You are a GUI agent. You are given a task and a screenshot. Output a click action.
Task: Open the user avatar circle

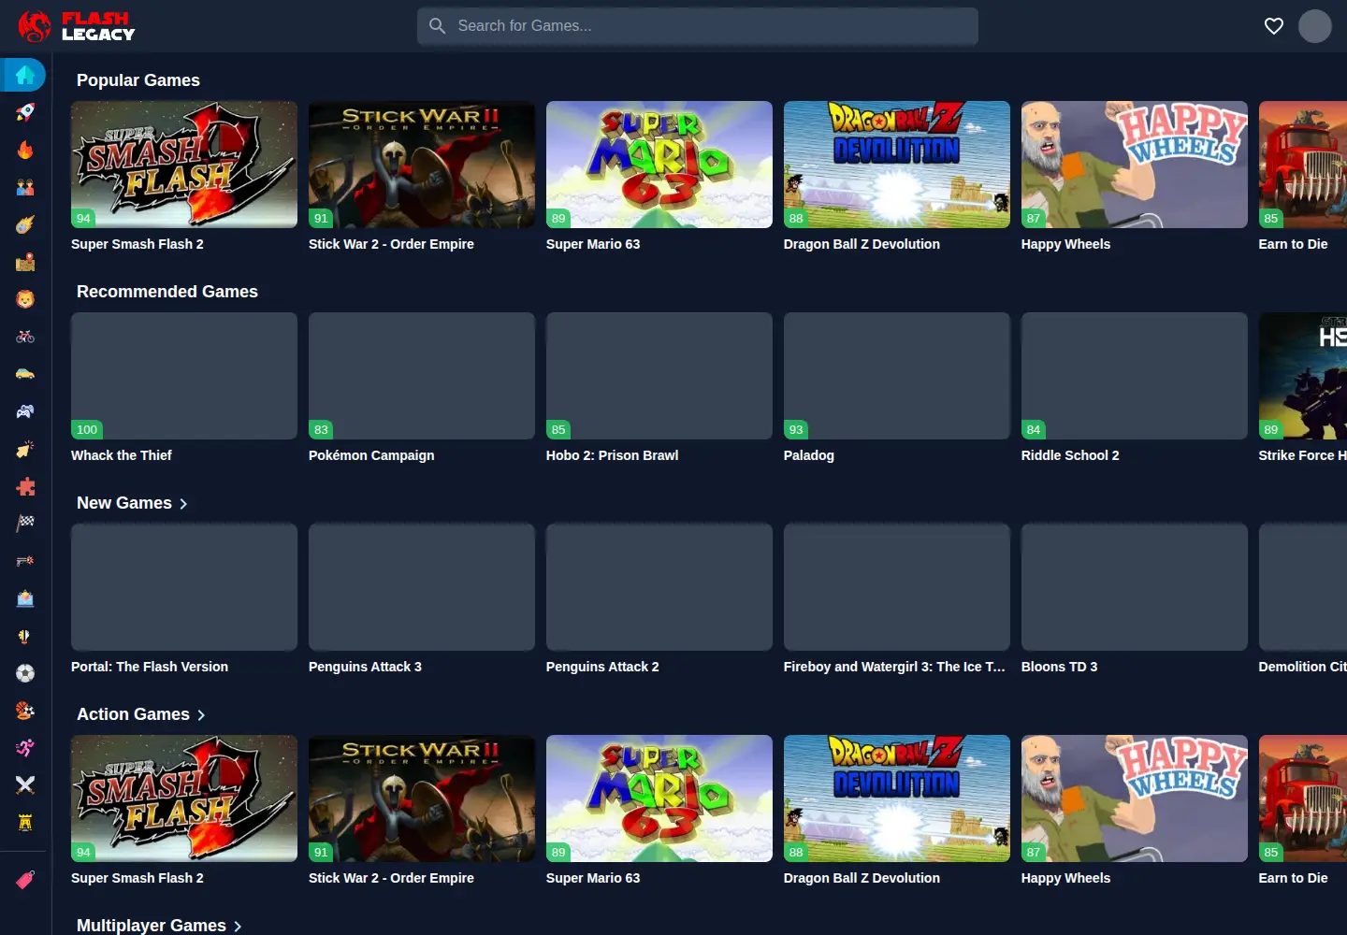point(1315,26)
